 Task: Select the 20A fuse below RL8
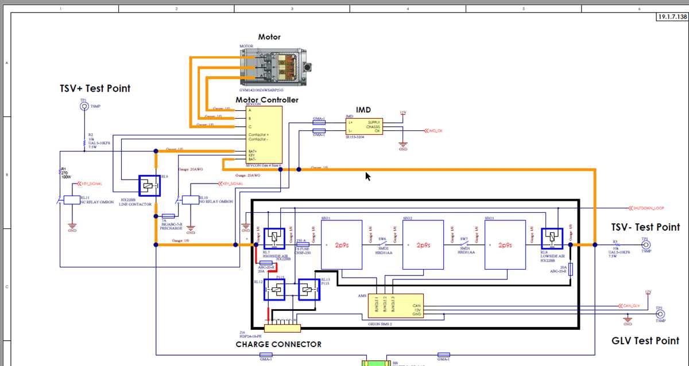coord(570,270)
